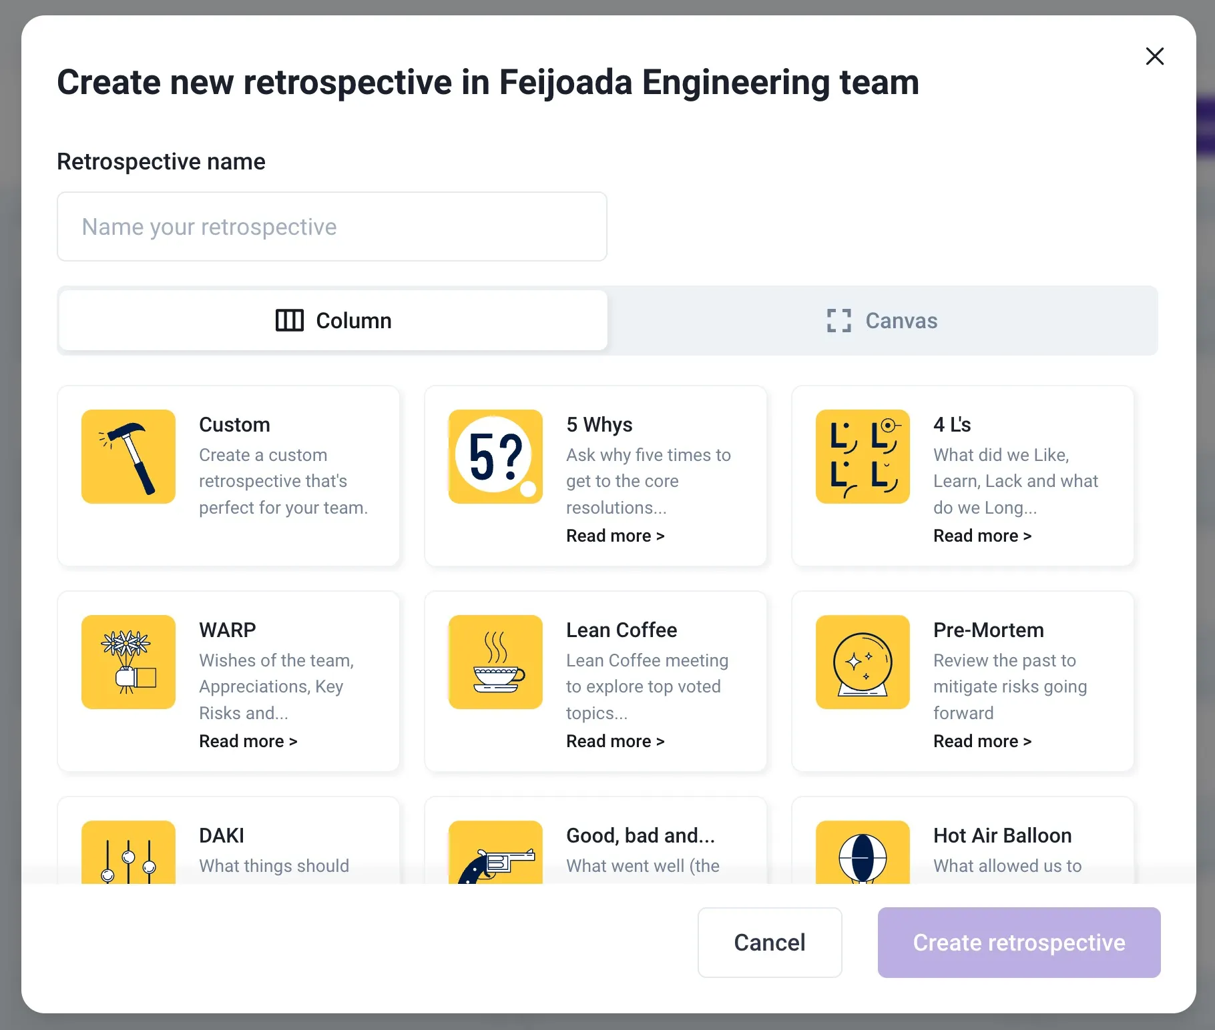Open Read more for 4 L's
This screenshot has width=1215, height=1030.
click(x=982, y=535)
